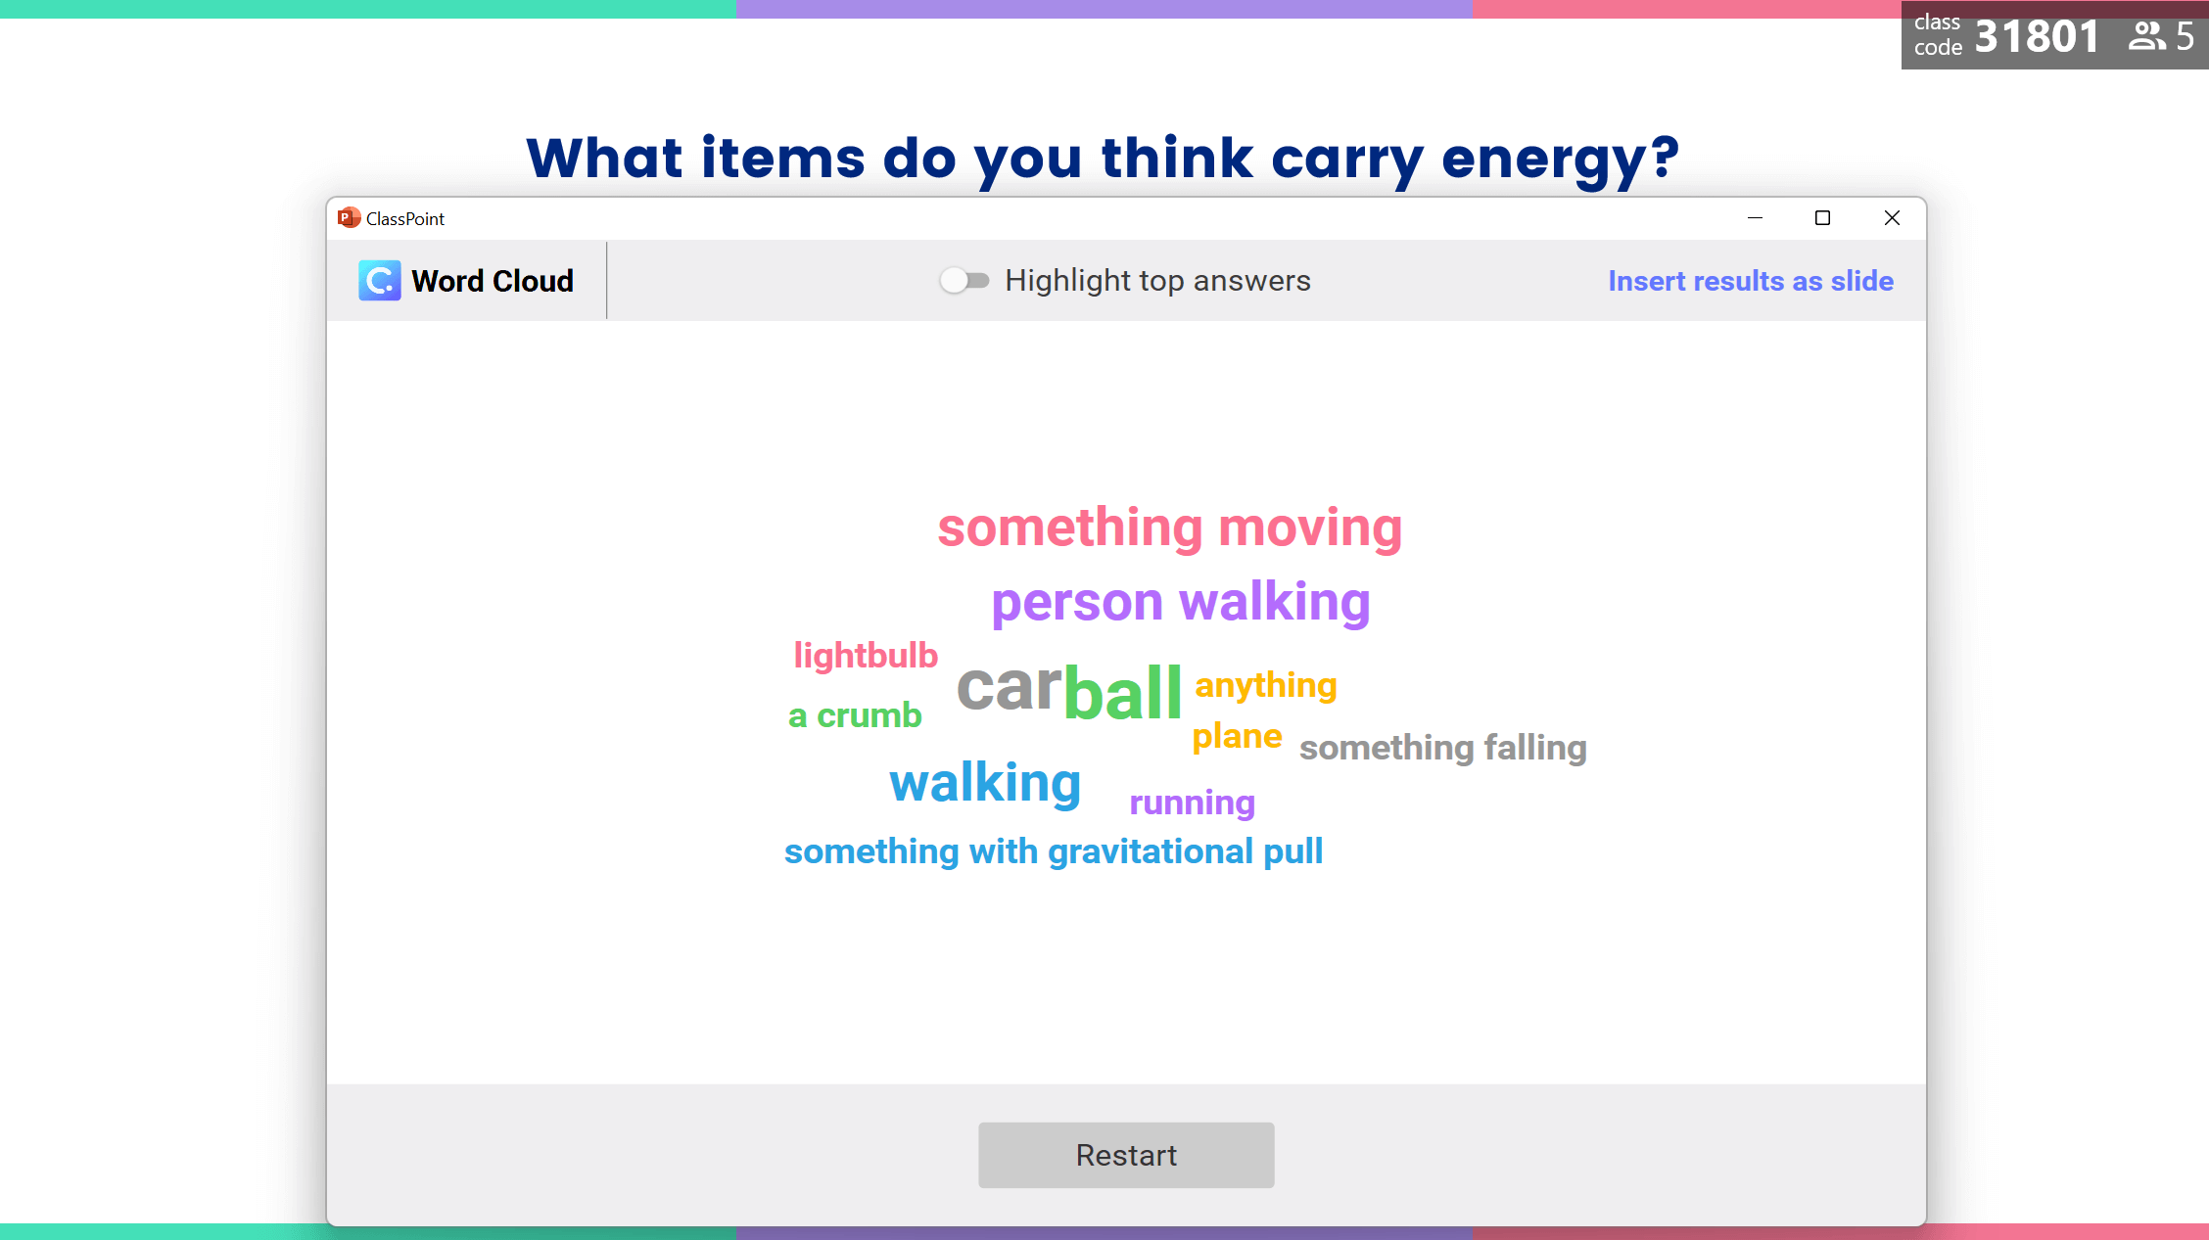Click the ClassPoint app title bar
2209x1240 pixels.
pos(1126,216)
